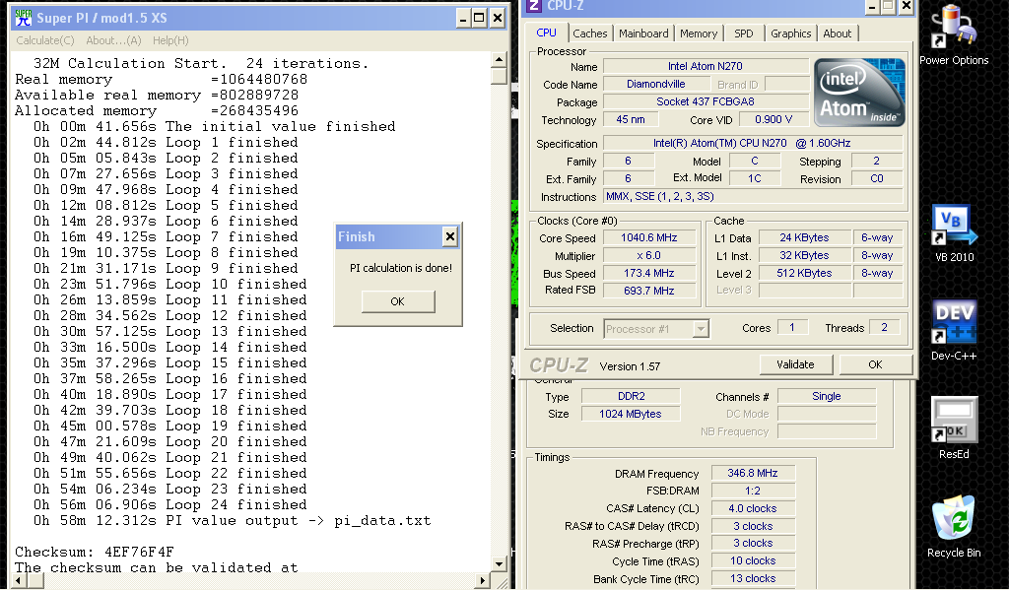Click the Super PI vertical scrollbar up arrow
Screen dimensions: 1009x591
click(499, 60)
